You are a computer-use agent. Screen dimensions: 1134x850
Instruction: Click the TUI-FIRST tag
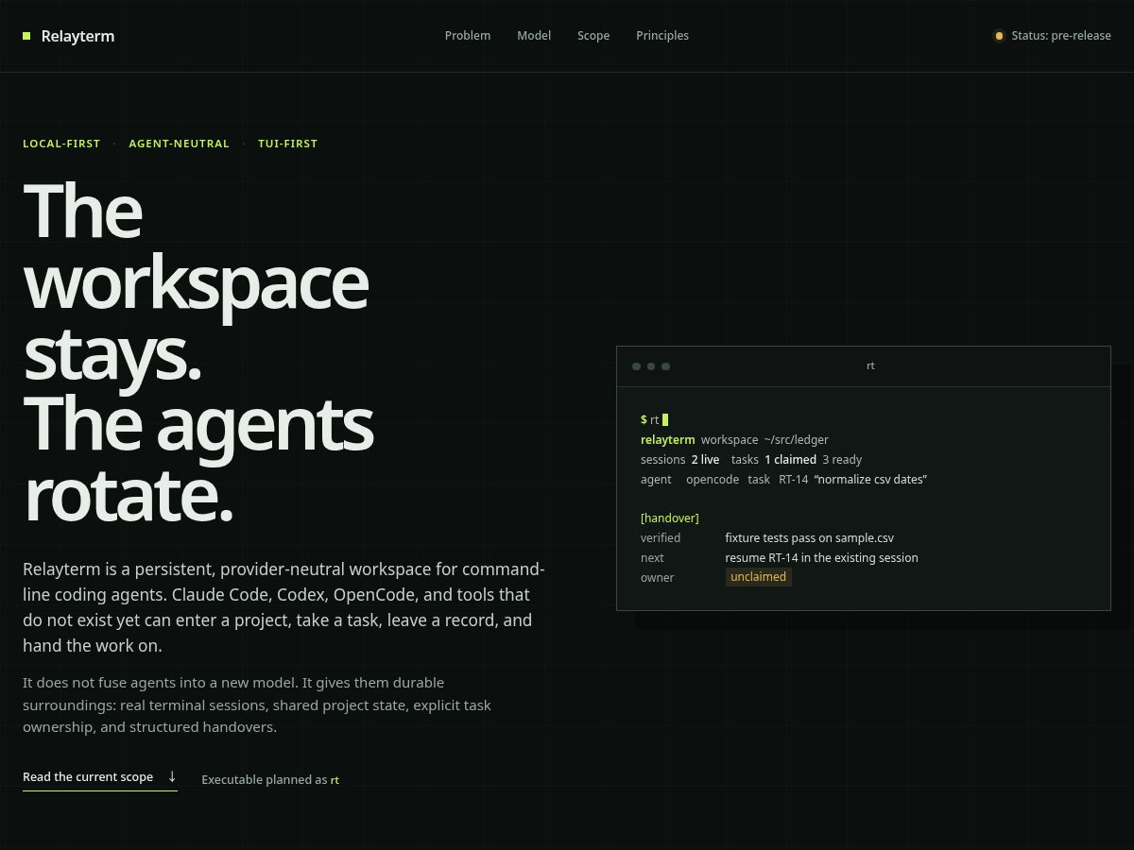click(x=288, y=144)
